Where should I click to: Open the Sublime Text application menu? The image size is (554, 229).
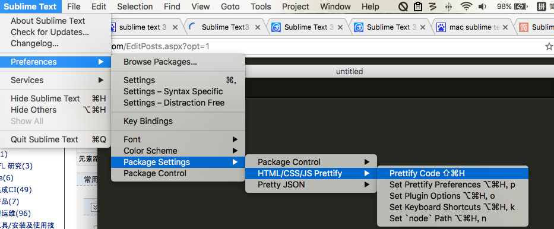(30, 7)
